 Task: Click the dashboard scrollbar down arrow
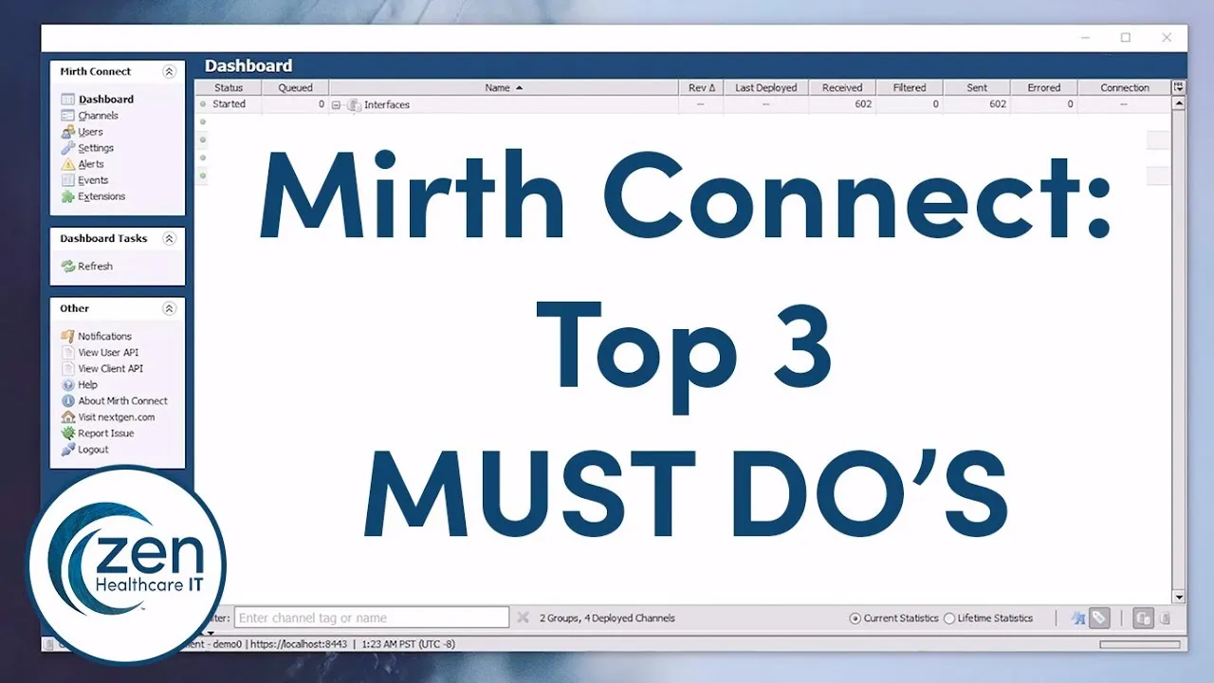pyautogui.click(x=1179, y=598)
